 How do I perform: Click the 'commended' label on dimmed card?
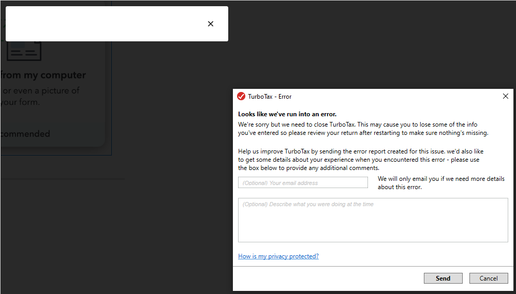(x=25, y=134)
